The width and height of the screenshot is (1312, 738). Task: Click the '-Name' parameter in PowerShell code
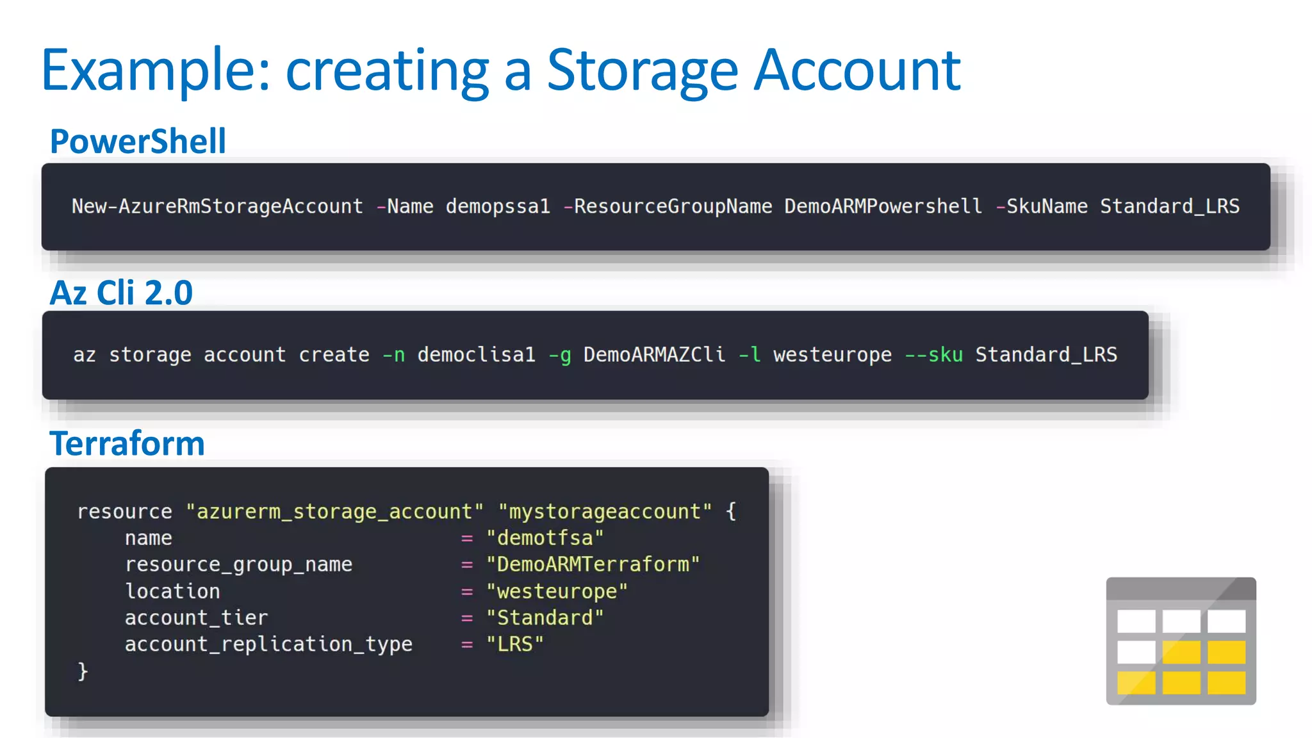tap(405, 206)
